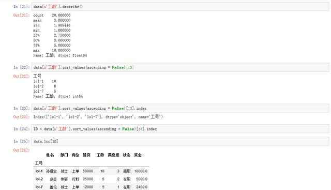Click the mean value 3.800000
The image size is (331, 190).
(62, 20)
